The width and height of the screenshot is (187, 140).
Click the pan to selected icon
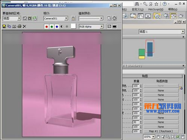pyautogui.click(x=183, y=137)
